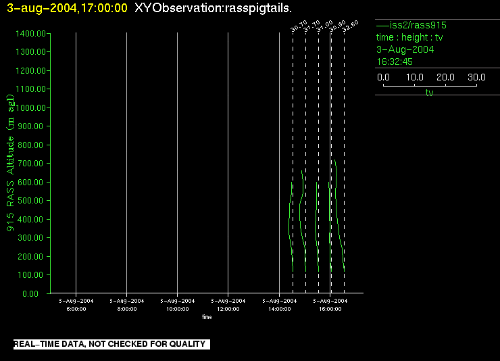This screenshot has height=361, width=500.
Task: Click the '915 RASS Altitude (m agl)' axis title
Action: (11, 163)
